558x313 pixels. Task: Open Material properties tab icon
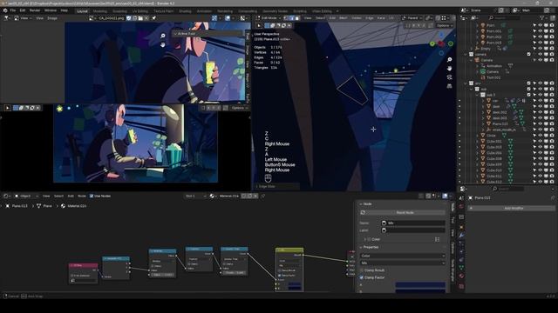click(x=461, y=276)
